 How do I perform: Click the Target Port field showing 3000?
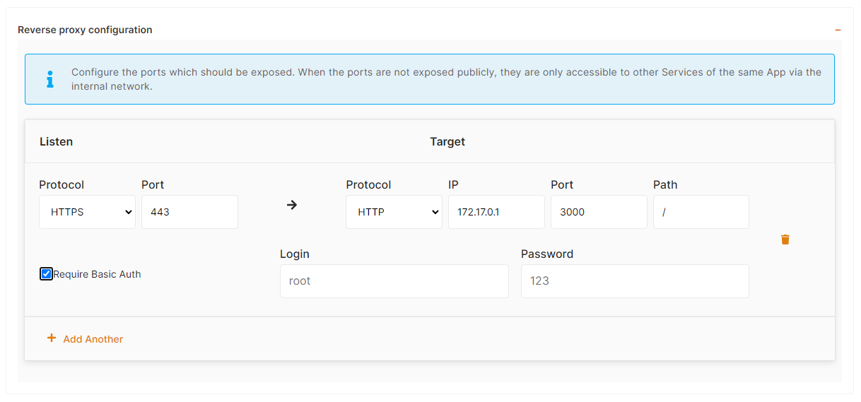click(599, 212)
